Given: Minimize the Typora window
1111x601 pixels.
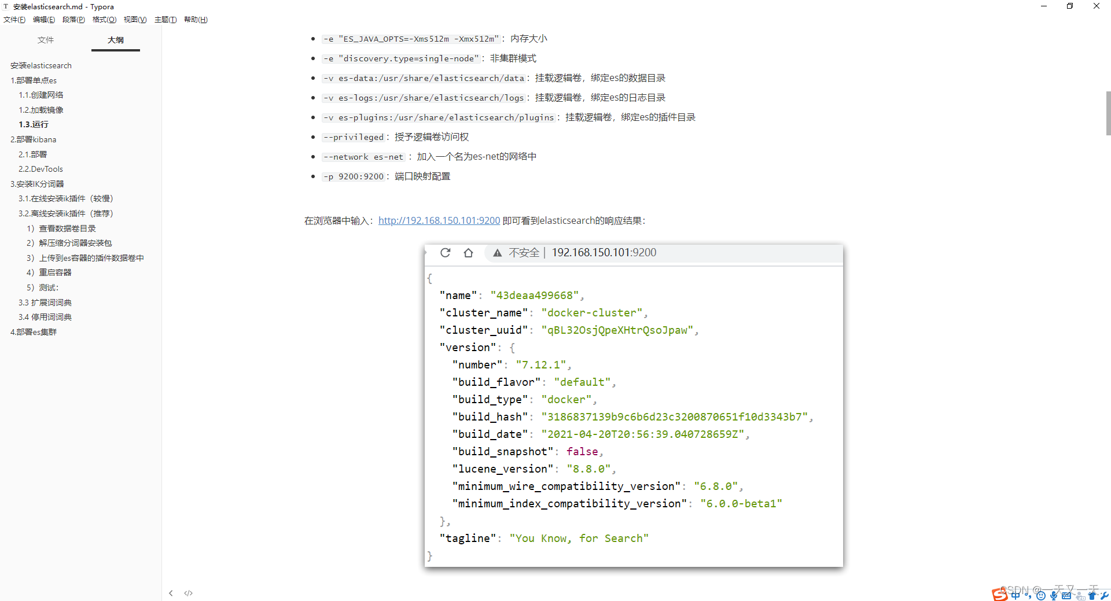Looking at the screenshot, I should 1044,6.
